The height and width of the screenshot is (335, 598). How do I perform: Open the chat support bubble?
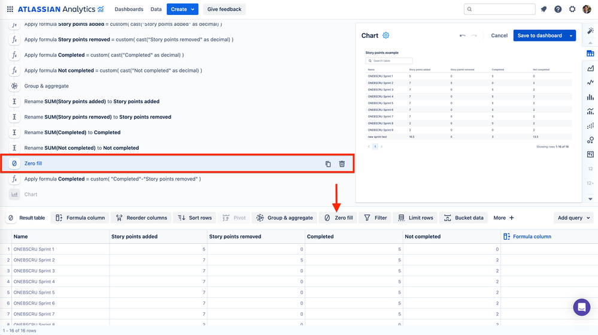582,307
